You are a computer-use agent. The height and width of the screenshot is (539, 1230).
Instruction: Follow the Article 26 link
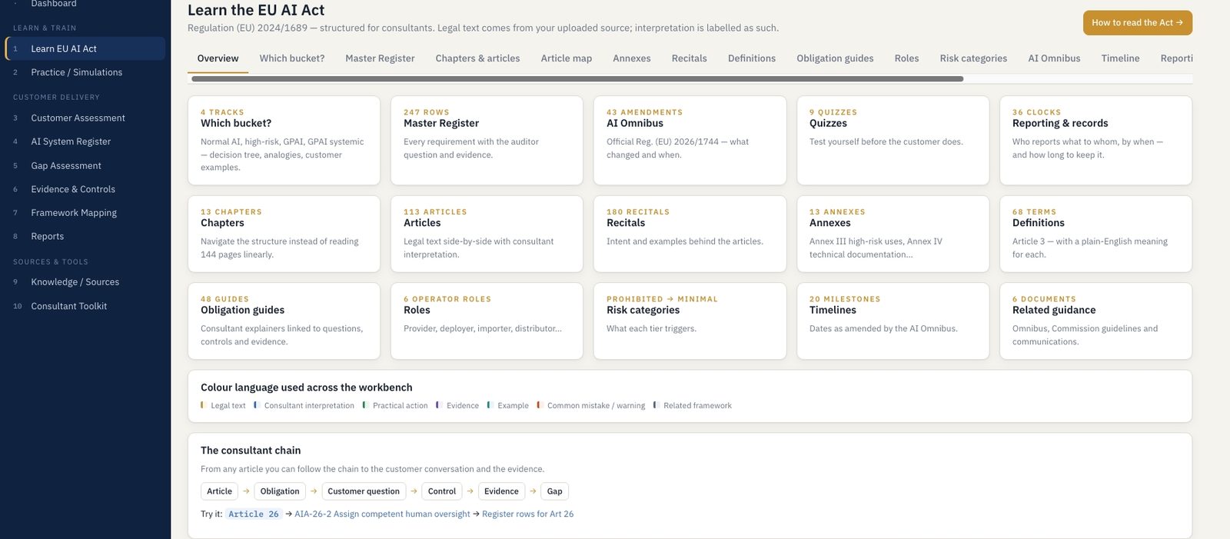coord(254,514)
